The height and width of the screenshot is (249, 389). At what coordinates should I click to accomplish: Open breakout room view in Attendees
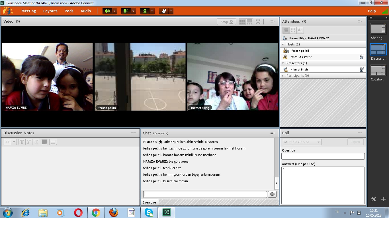tap(293, 30)
